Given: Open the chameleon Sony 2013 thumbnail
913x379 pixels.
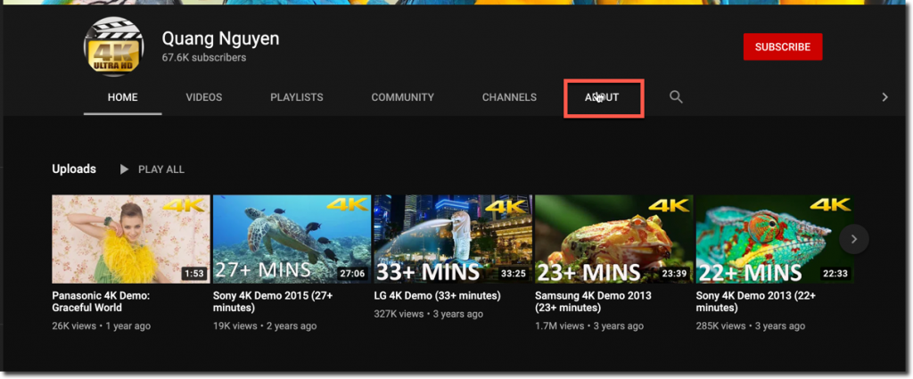Looking at the screenshot, I should [x=775, y=239].
